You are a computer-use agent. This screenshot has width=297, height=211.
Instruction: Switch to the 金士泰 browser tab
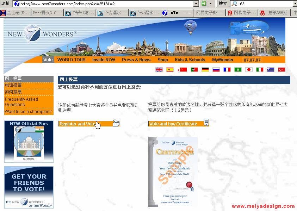16,13
